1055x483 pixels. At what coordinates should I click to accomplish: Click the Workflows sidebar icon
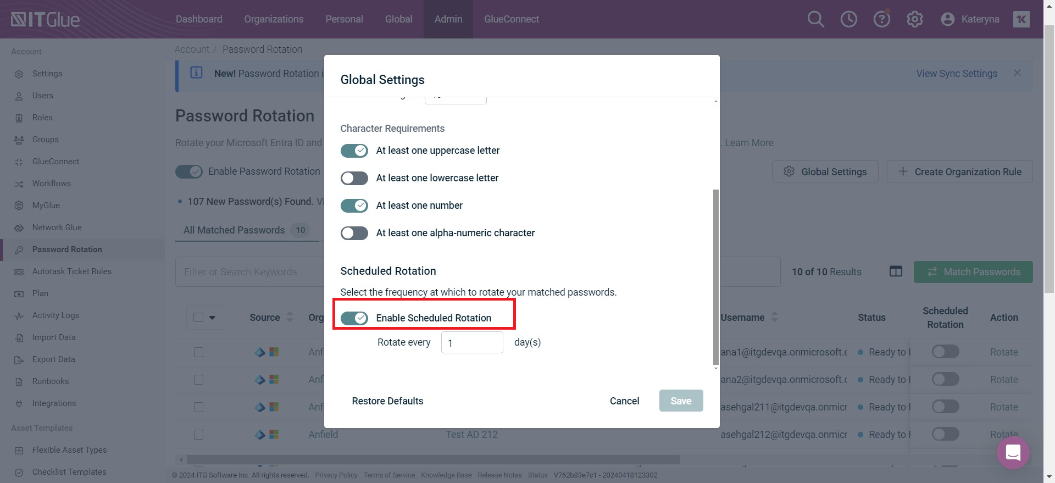[19, 184]
